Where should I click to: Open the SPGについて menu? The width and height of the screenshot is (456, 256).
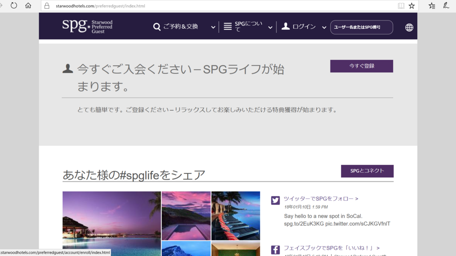pyautogui.click(x=248, y=26)
